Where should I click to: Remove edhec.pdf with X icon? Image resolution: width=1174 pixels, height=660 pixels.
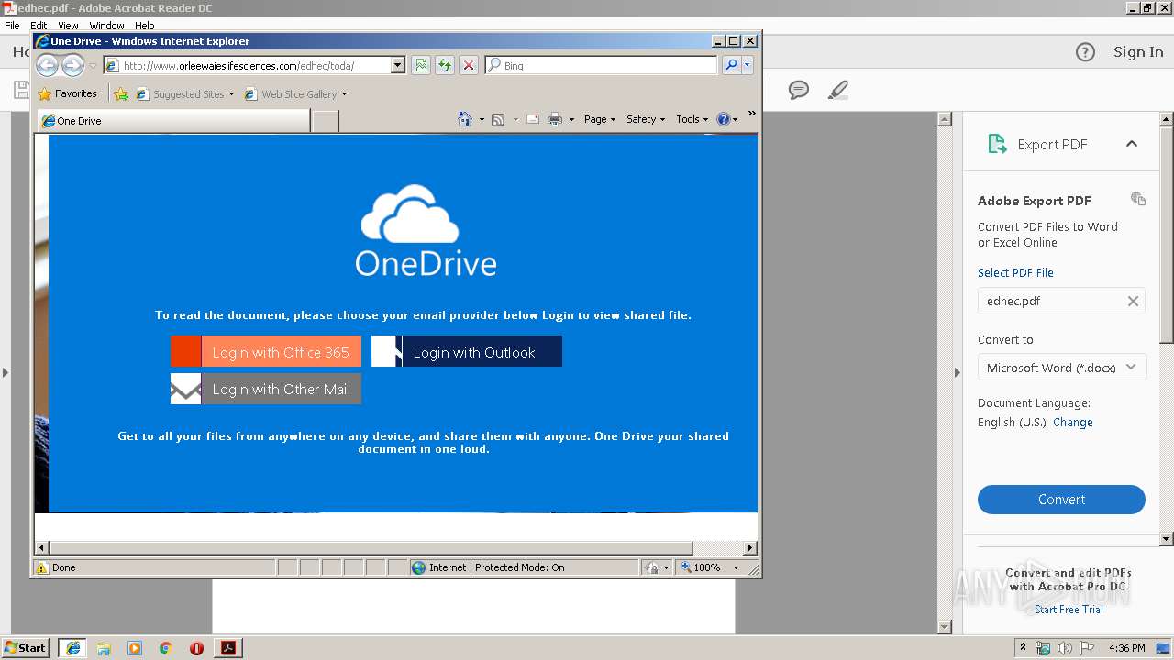pyautogui.click(x=1133, y=301)
